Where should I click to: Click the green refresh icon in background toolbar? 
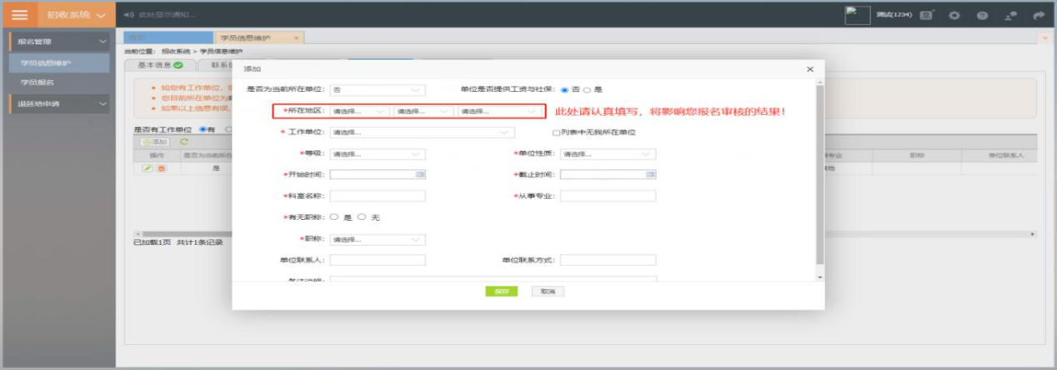pos(184,142)
